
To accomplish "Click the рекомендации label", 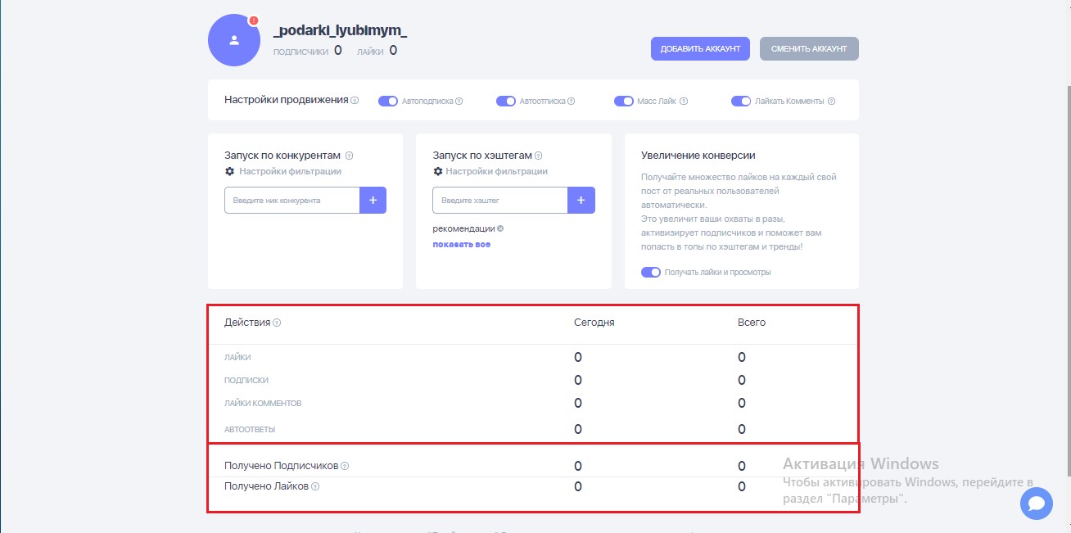I will pos(463,228).
